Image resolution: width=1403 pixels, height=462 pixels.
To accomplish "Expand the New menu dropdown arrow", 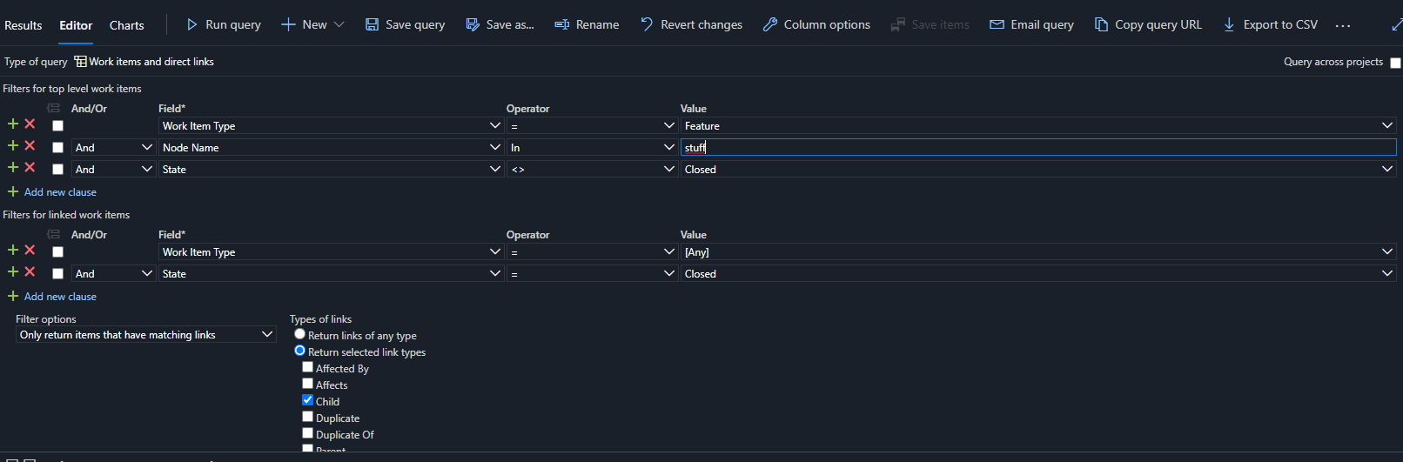I will (339, 24).
